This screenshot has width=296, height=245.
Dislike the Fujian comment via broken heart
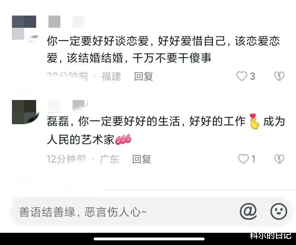(x=279, y=76)
